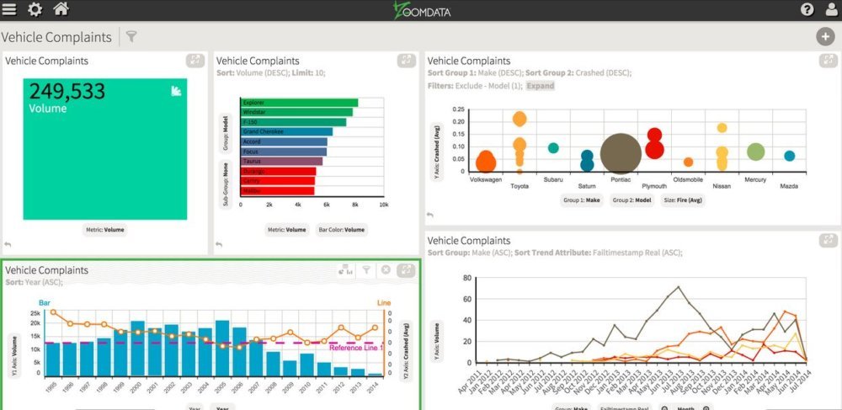Open settings with the gear icon
Image resolution: width=842 pixels, height=410 pixels.
point(35,9)
